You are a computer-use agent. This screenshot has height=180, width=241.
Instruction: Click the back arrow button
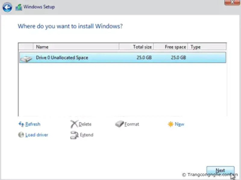(7, 7)
